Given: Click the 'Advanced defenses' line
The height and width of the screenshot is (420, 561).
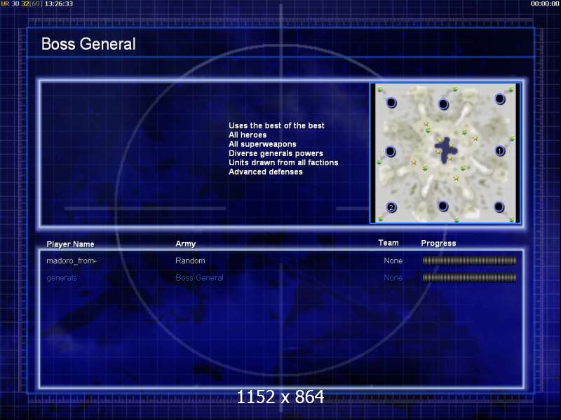Looking at the screenshot, I should (x=266, y=172).
